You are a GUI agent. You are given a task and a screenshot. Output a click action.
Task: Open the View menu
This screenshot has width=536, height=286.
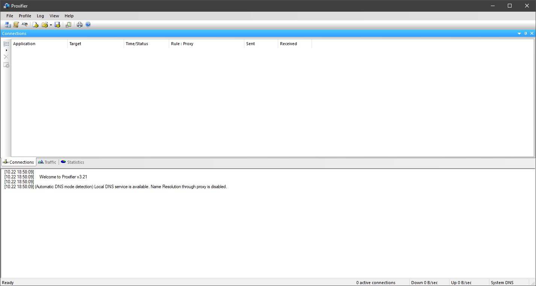coord(54,16)
